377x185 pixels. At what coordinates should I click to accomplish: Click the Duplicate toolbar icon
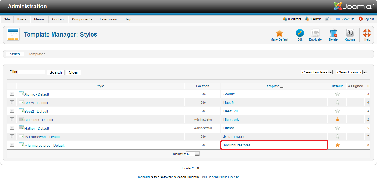click(315, 33)
